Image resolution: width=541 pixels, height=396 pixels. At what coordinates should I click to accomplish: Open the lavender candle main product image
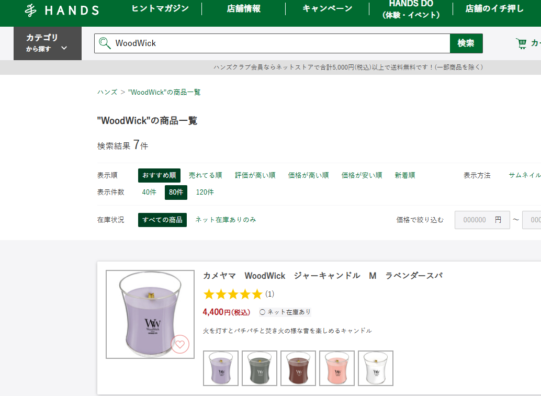[x=150, y=314]
